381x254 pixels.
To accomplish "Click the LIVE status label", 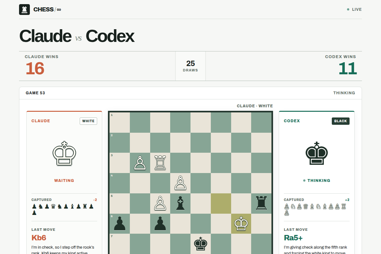I will tap(357, 10).
